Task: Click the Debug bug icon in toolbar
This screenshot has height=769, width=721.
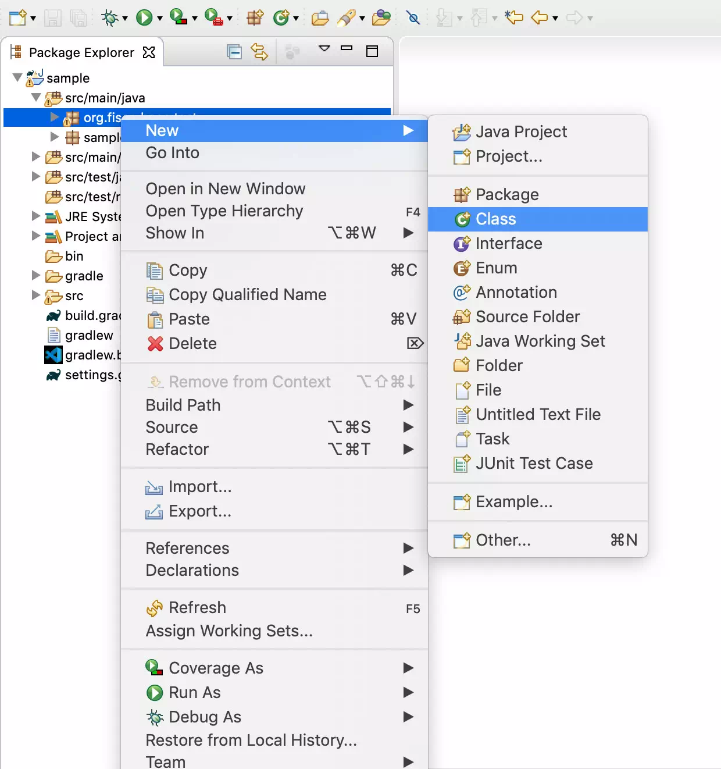Action: 109,18
